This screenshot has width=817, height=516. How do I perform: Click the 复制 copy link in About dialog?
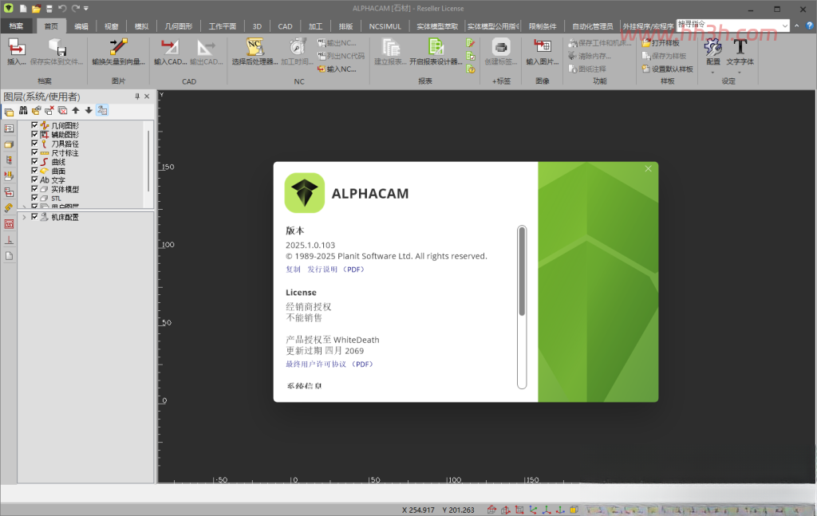294,270
